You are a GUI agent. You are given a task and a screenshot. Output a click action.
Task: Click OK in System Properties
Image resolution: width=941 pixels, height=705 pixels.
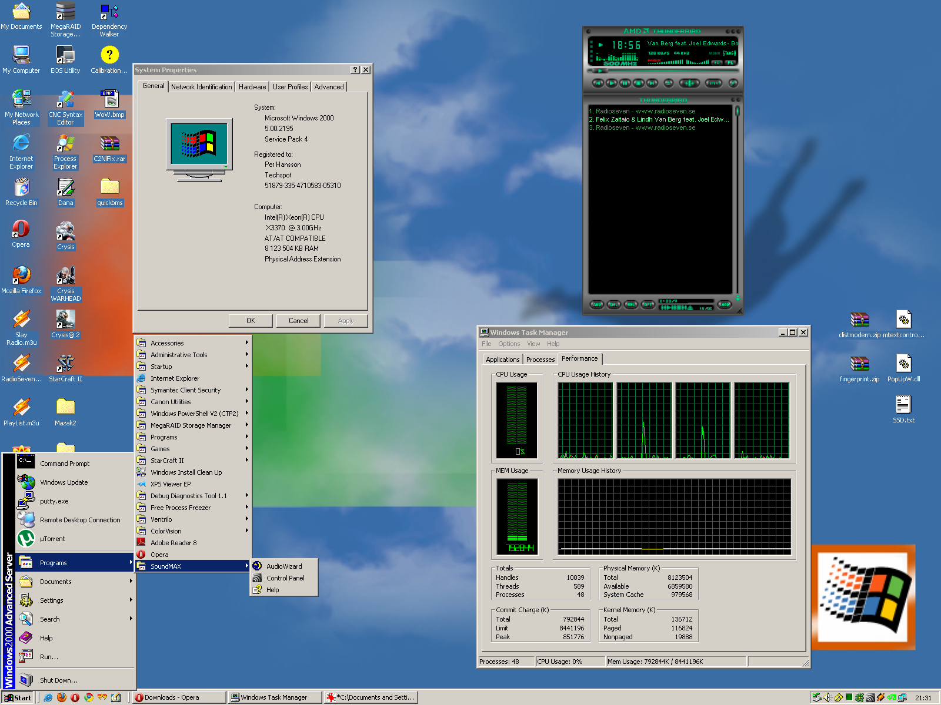pyautogui.click(x=251, y=321)
